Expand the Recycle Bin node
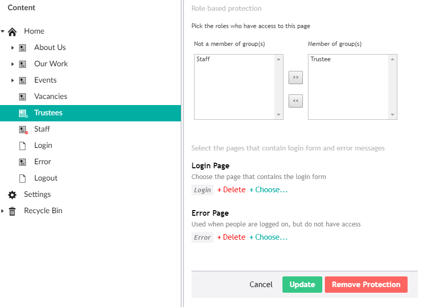This screenshot has width=428, height=307. pos(3,211)
